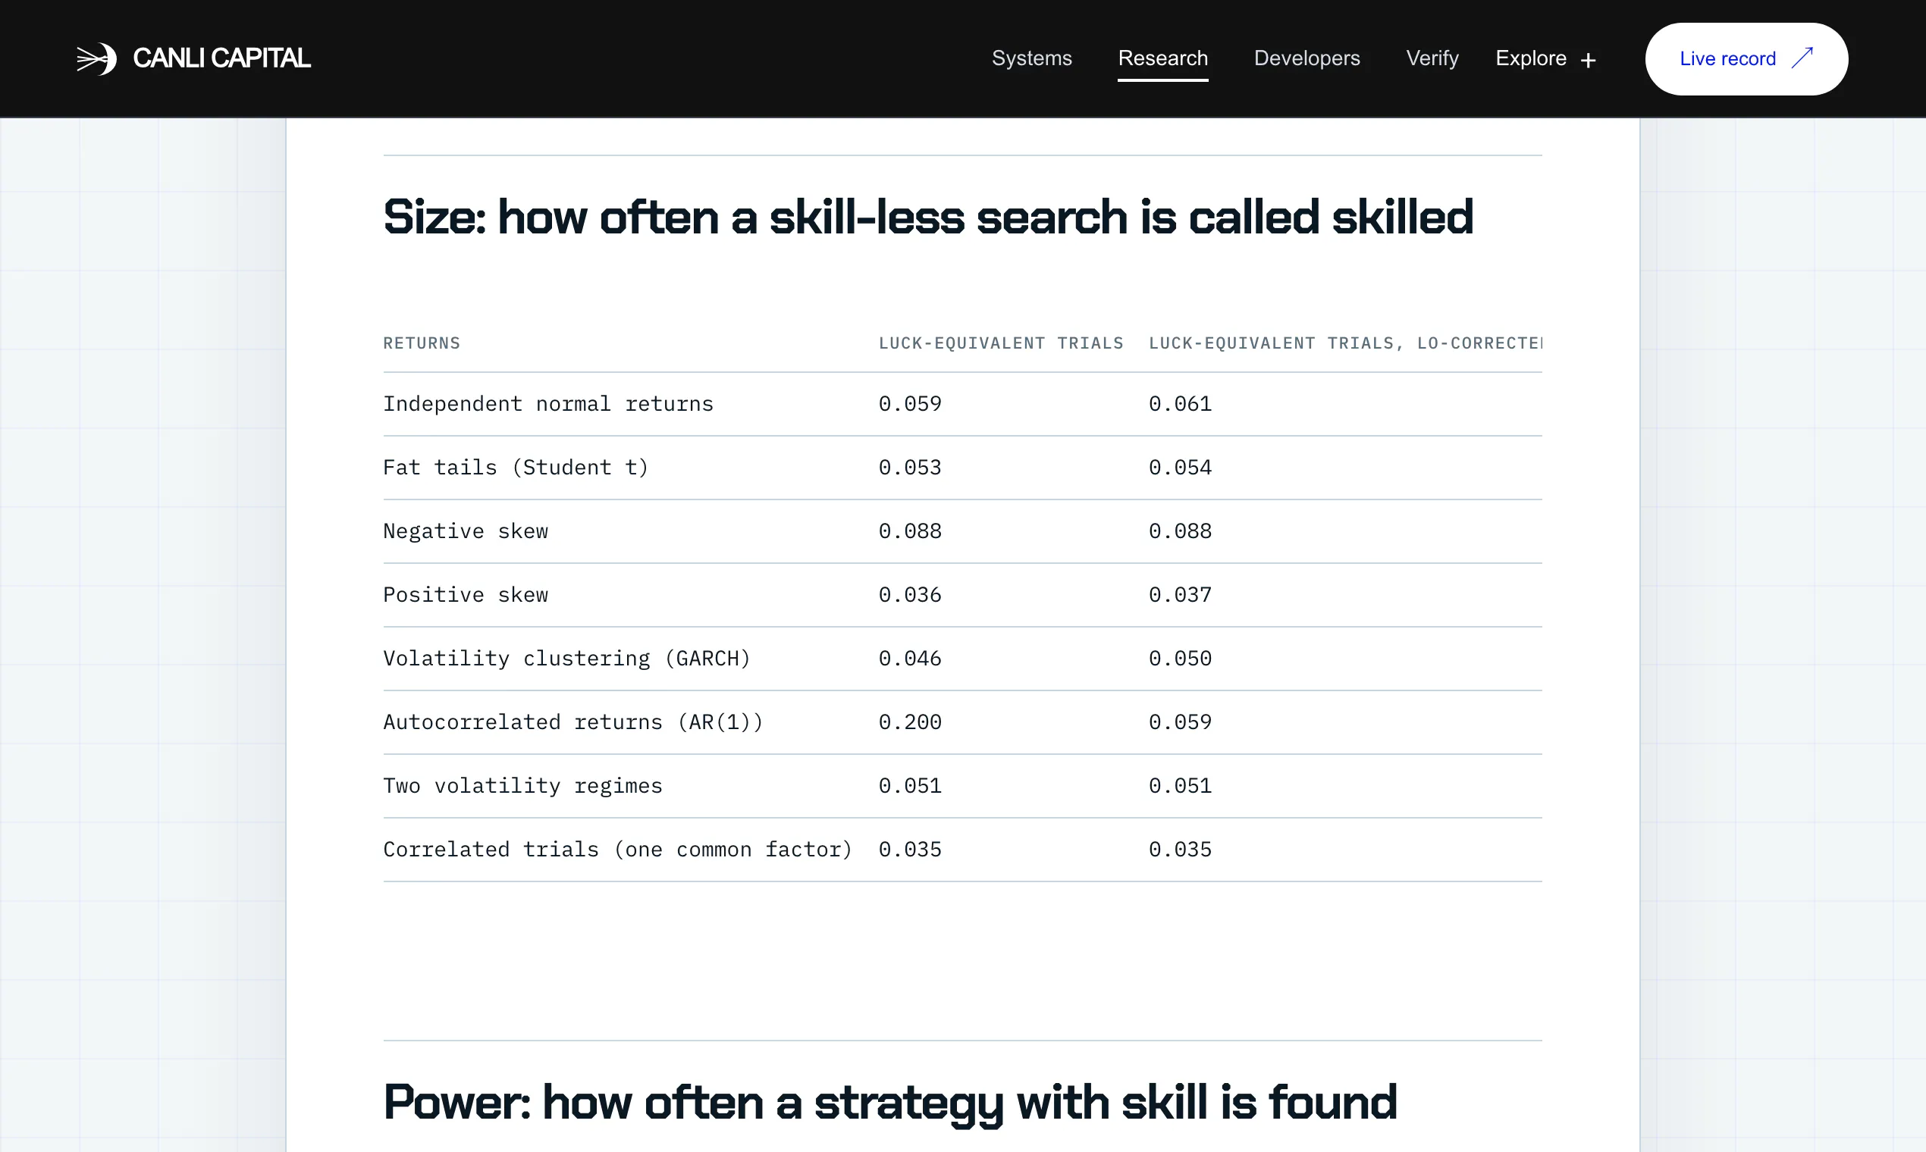Click the 0.036 value in Positive skew row
This screenshot has height=1152, width=1926.
click(909, 595)
